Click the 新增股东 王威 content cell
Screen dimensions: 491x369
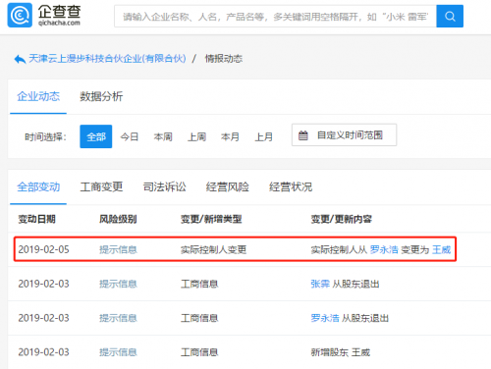tap(341, 352)
